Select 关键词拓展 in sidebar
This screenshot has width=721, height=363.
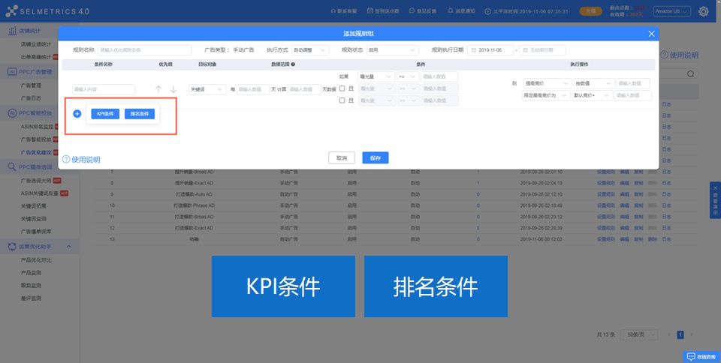tap(34, 206)
